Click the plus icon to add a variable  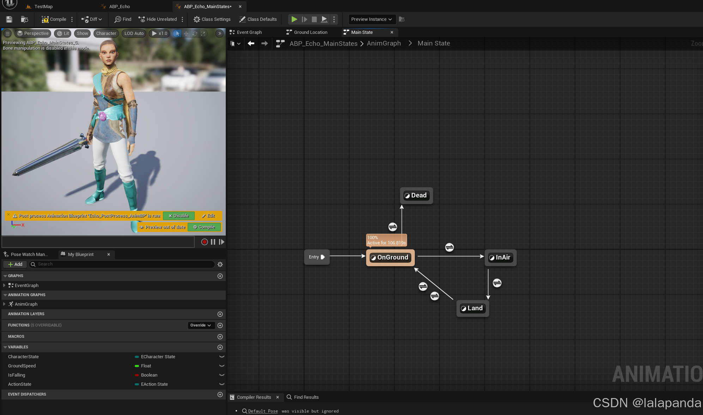tap(220, 347)
